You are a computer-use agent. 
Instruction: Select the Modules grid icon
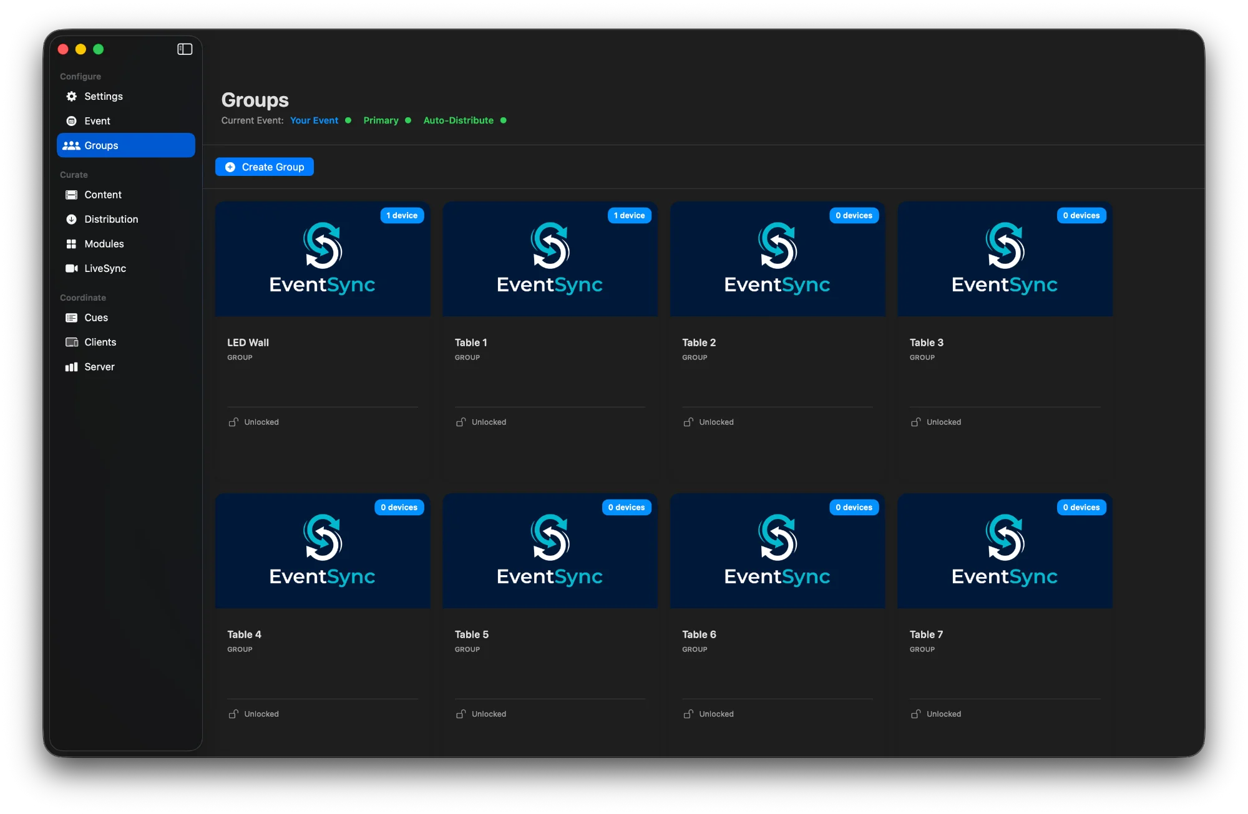pos(71,243)
